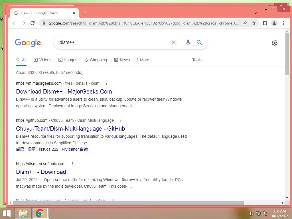Switch to Images results

coord(68,60)
